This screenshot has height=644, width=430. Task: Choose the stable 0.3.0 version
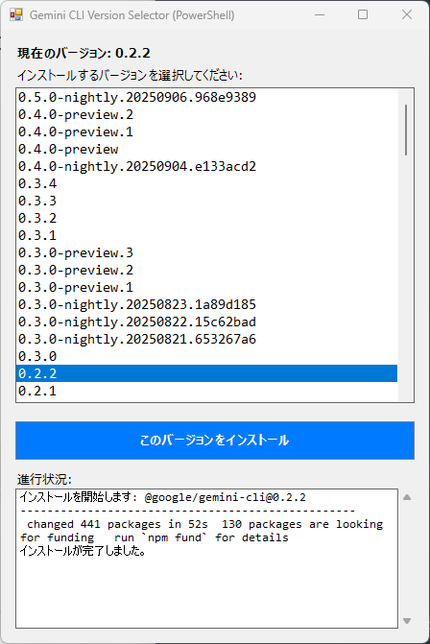tap(206, 356)
